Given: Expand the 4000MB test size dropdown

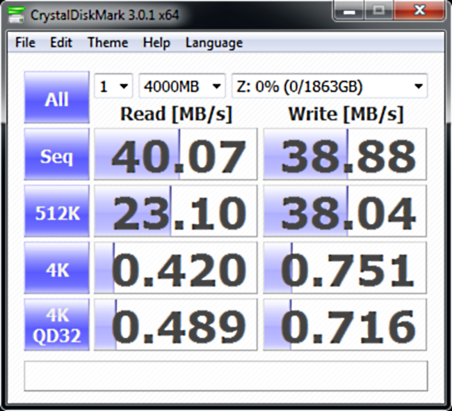Looking at the screenshot, I should [x=182, y=86].
